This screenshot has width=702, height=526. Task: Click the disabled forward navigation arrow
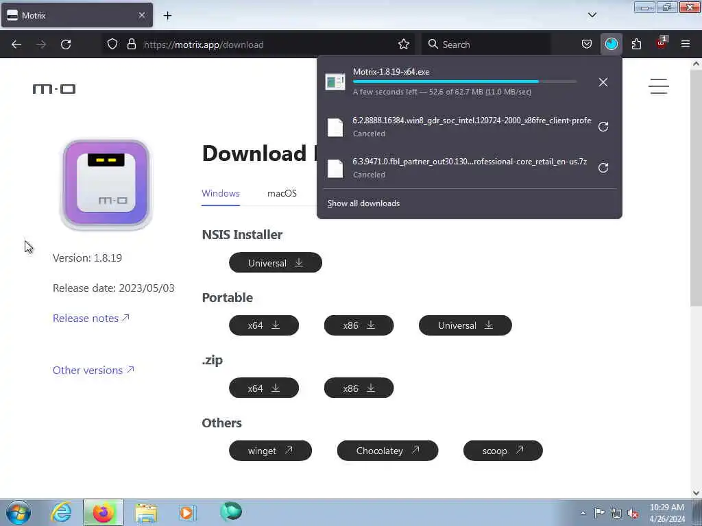pos(40,45)
